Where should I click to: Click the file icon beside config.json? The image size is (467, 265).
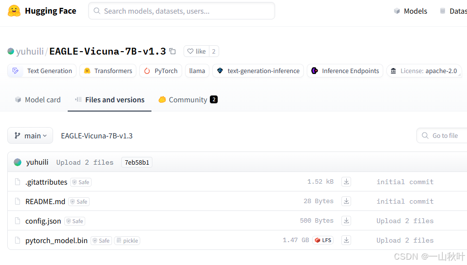pos(18,221)
